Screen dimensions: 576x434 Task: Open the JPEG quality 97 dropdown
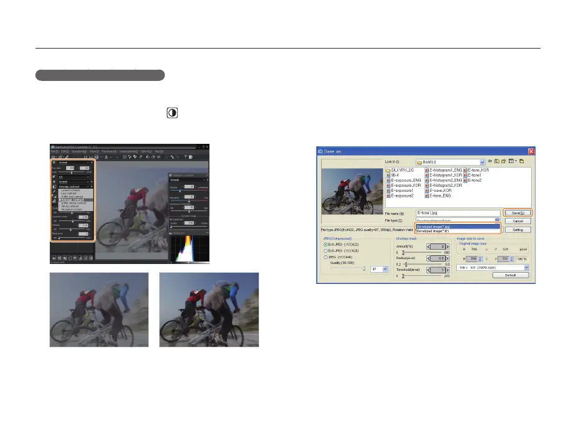(385, 269)
